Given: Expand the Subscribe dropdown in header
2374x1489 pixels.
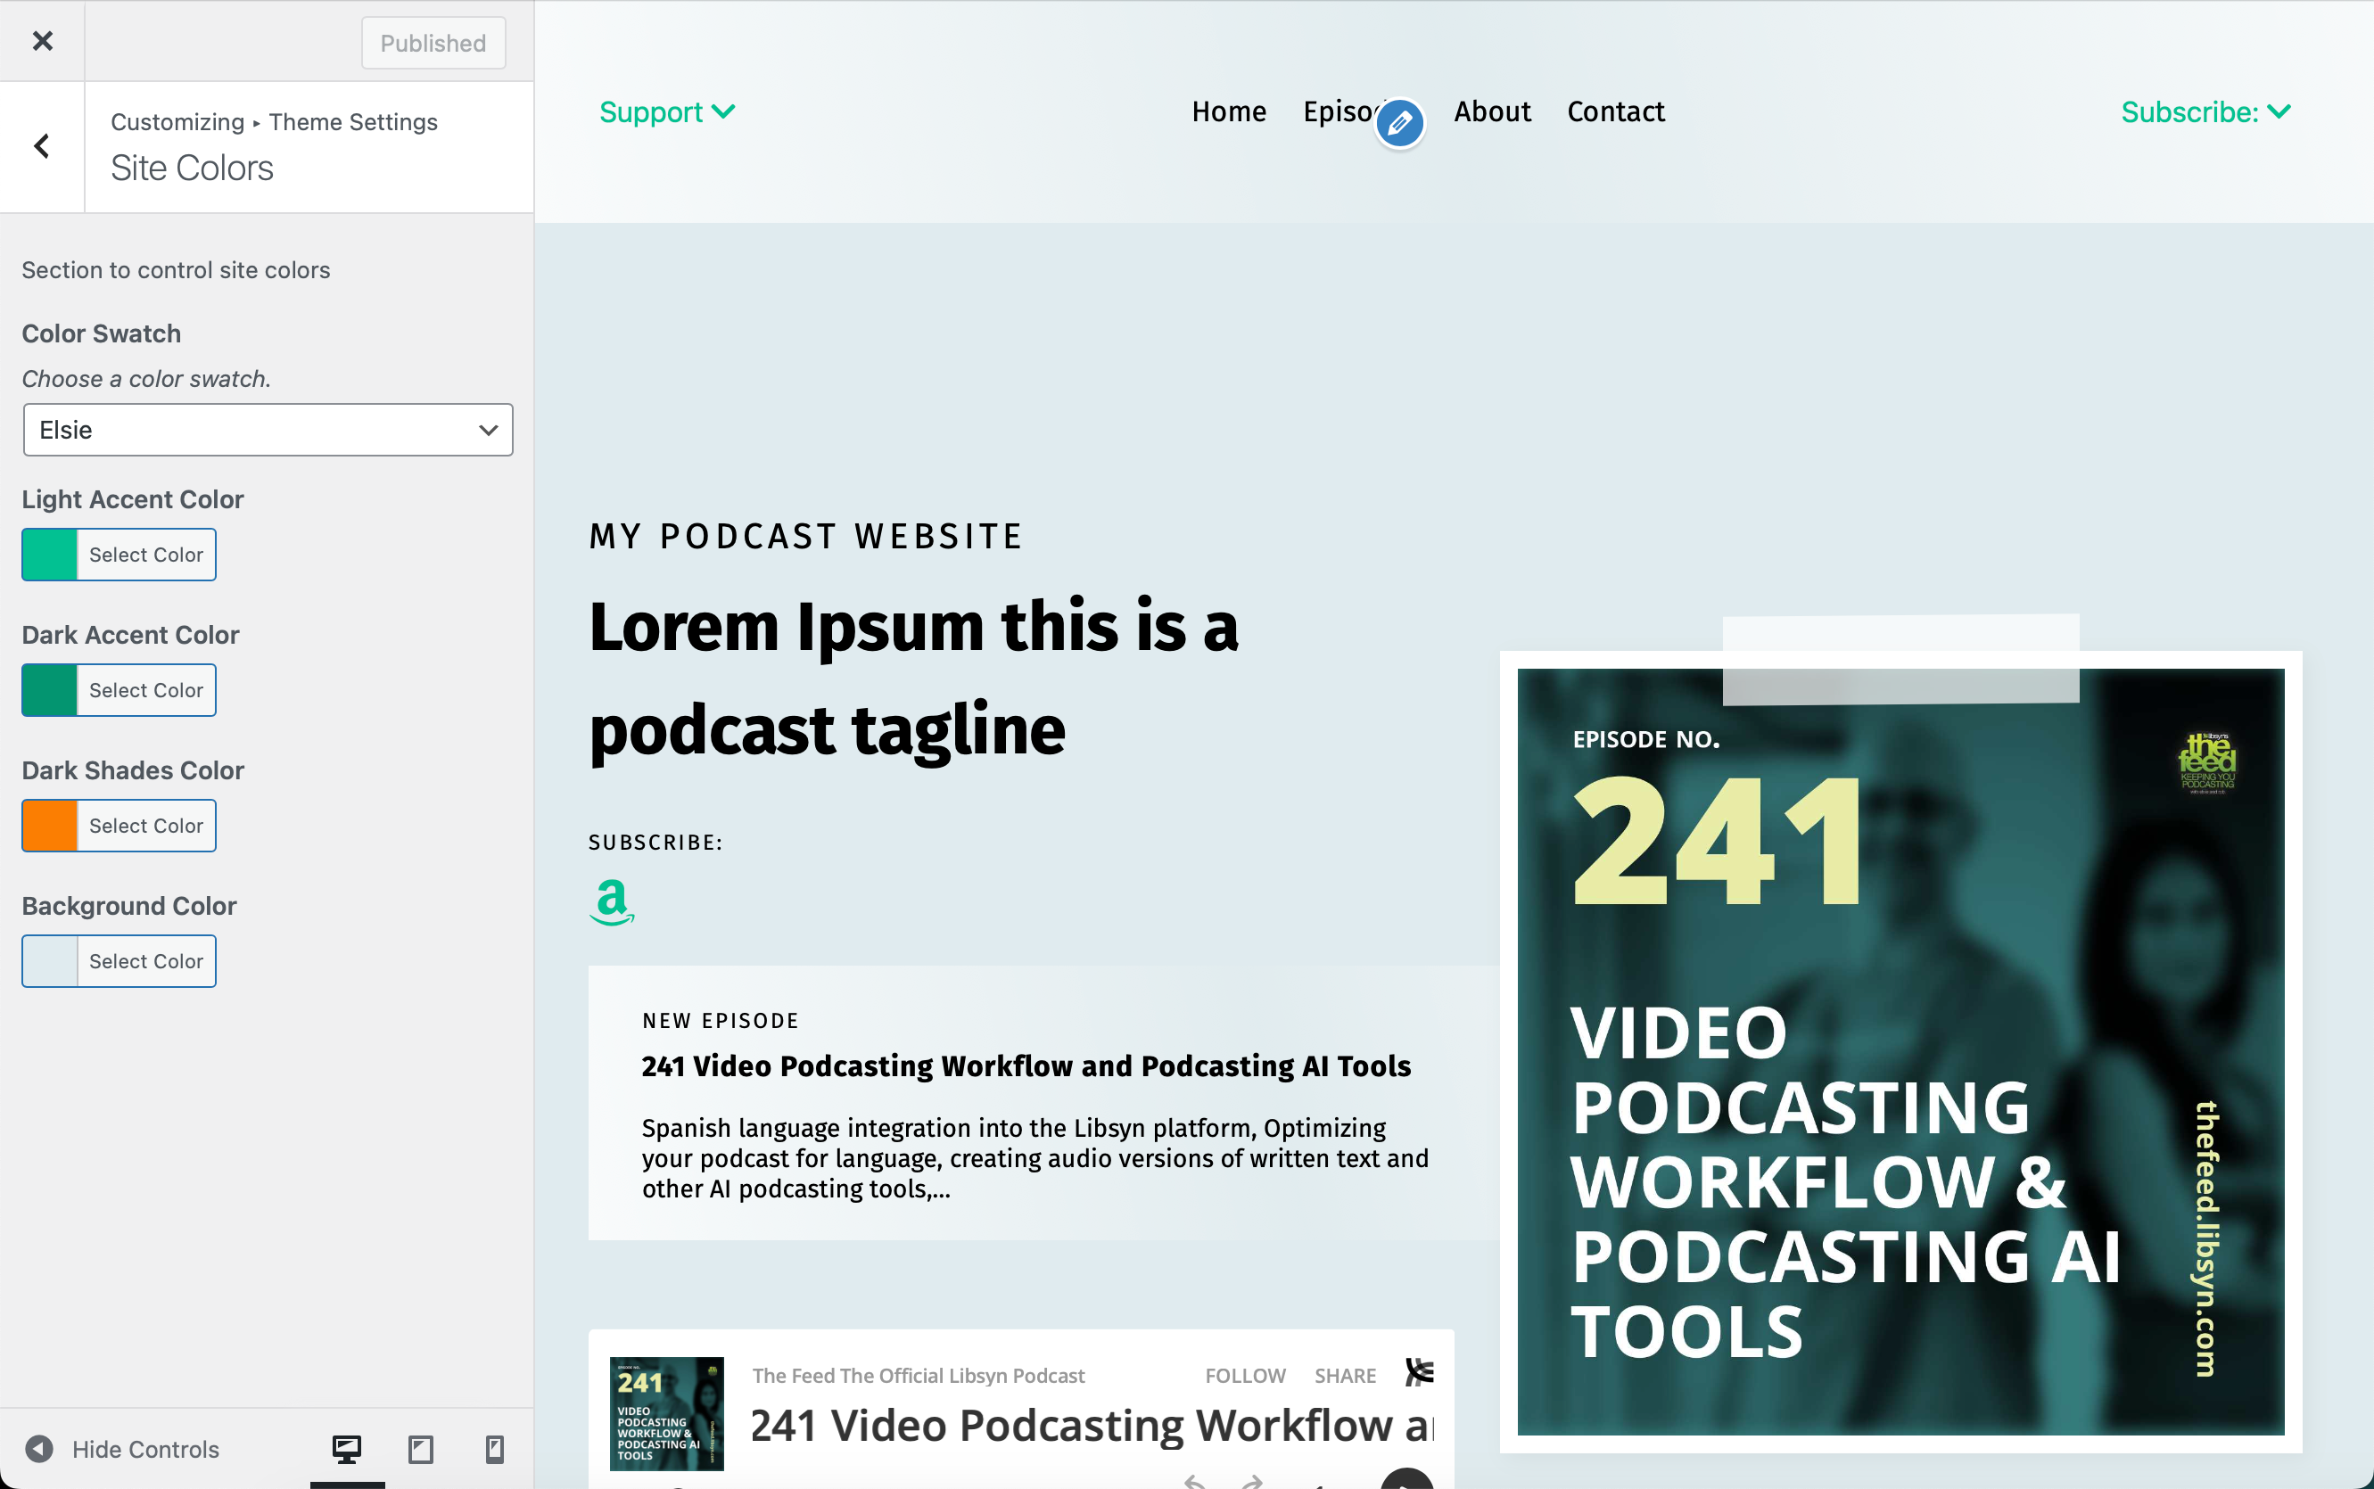Looking at the screenshot, I should pos(2205,111).
